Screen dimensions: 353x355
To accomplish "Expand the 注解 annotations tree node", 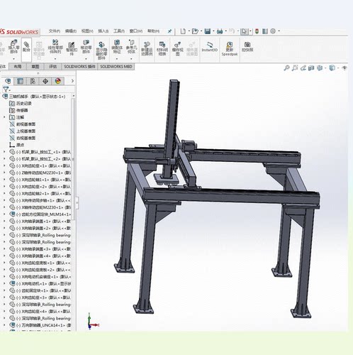I will pos(4,117).
